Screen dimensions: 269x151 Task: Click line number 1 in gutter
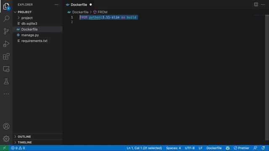72,17
